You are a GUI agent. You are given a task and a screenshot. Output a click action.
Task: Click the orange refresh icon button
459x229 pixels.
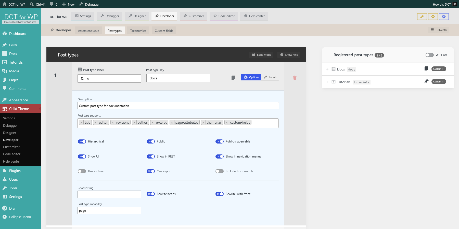coord(433,17)
